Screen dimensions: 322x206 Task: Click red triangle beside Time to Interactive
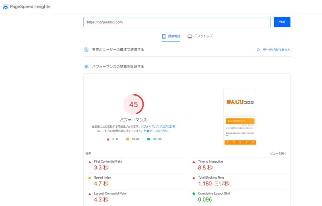(x=194, y=162)
